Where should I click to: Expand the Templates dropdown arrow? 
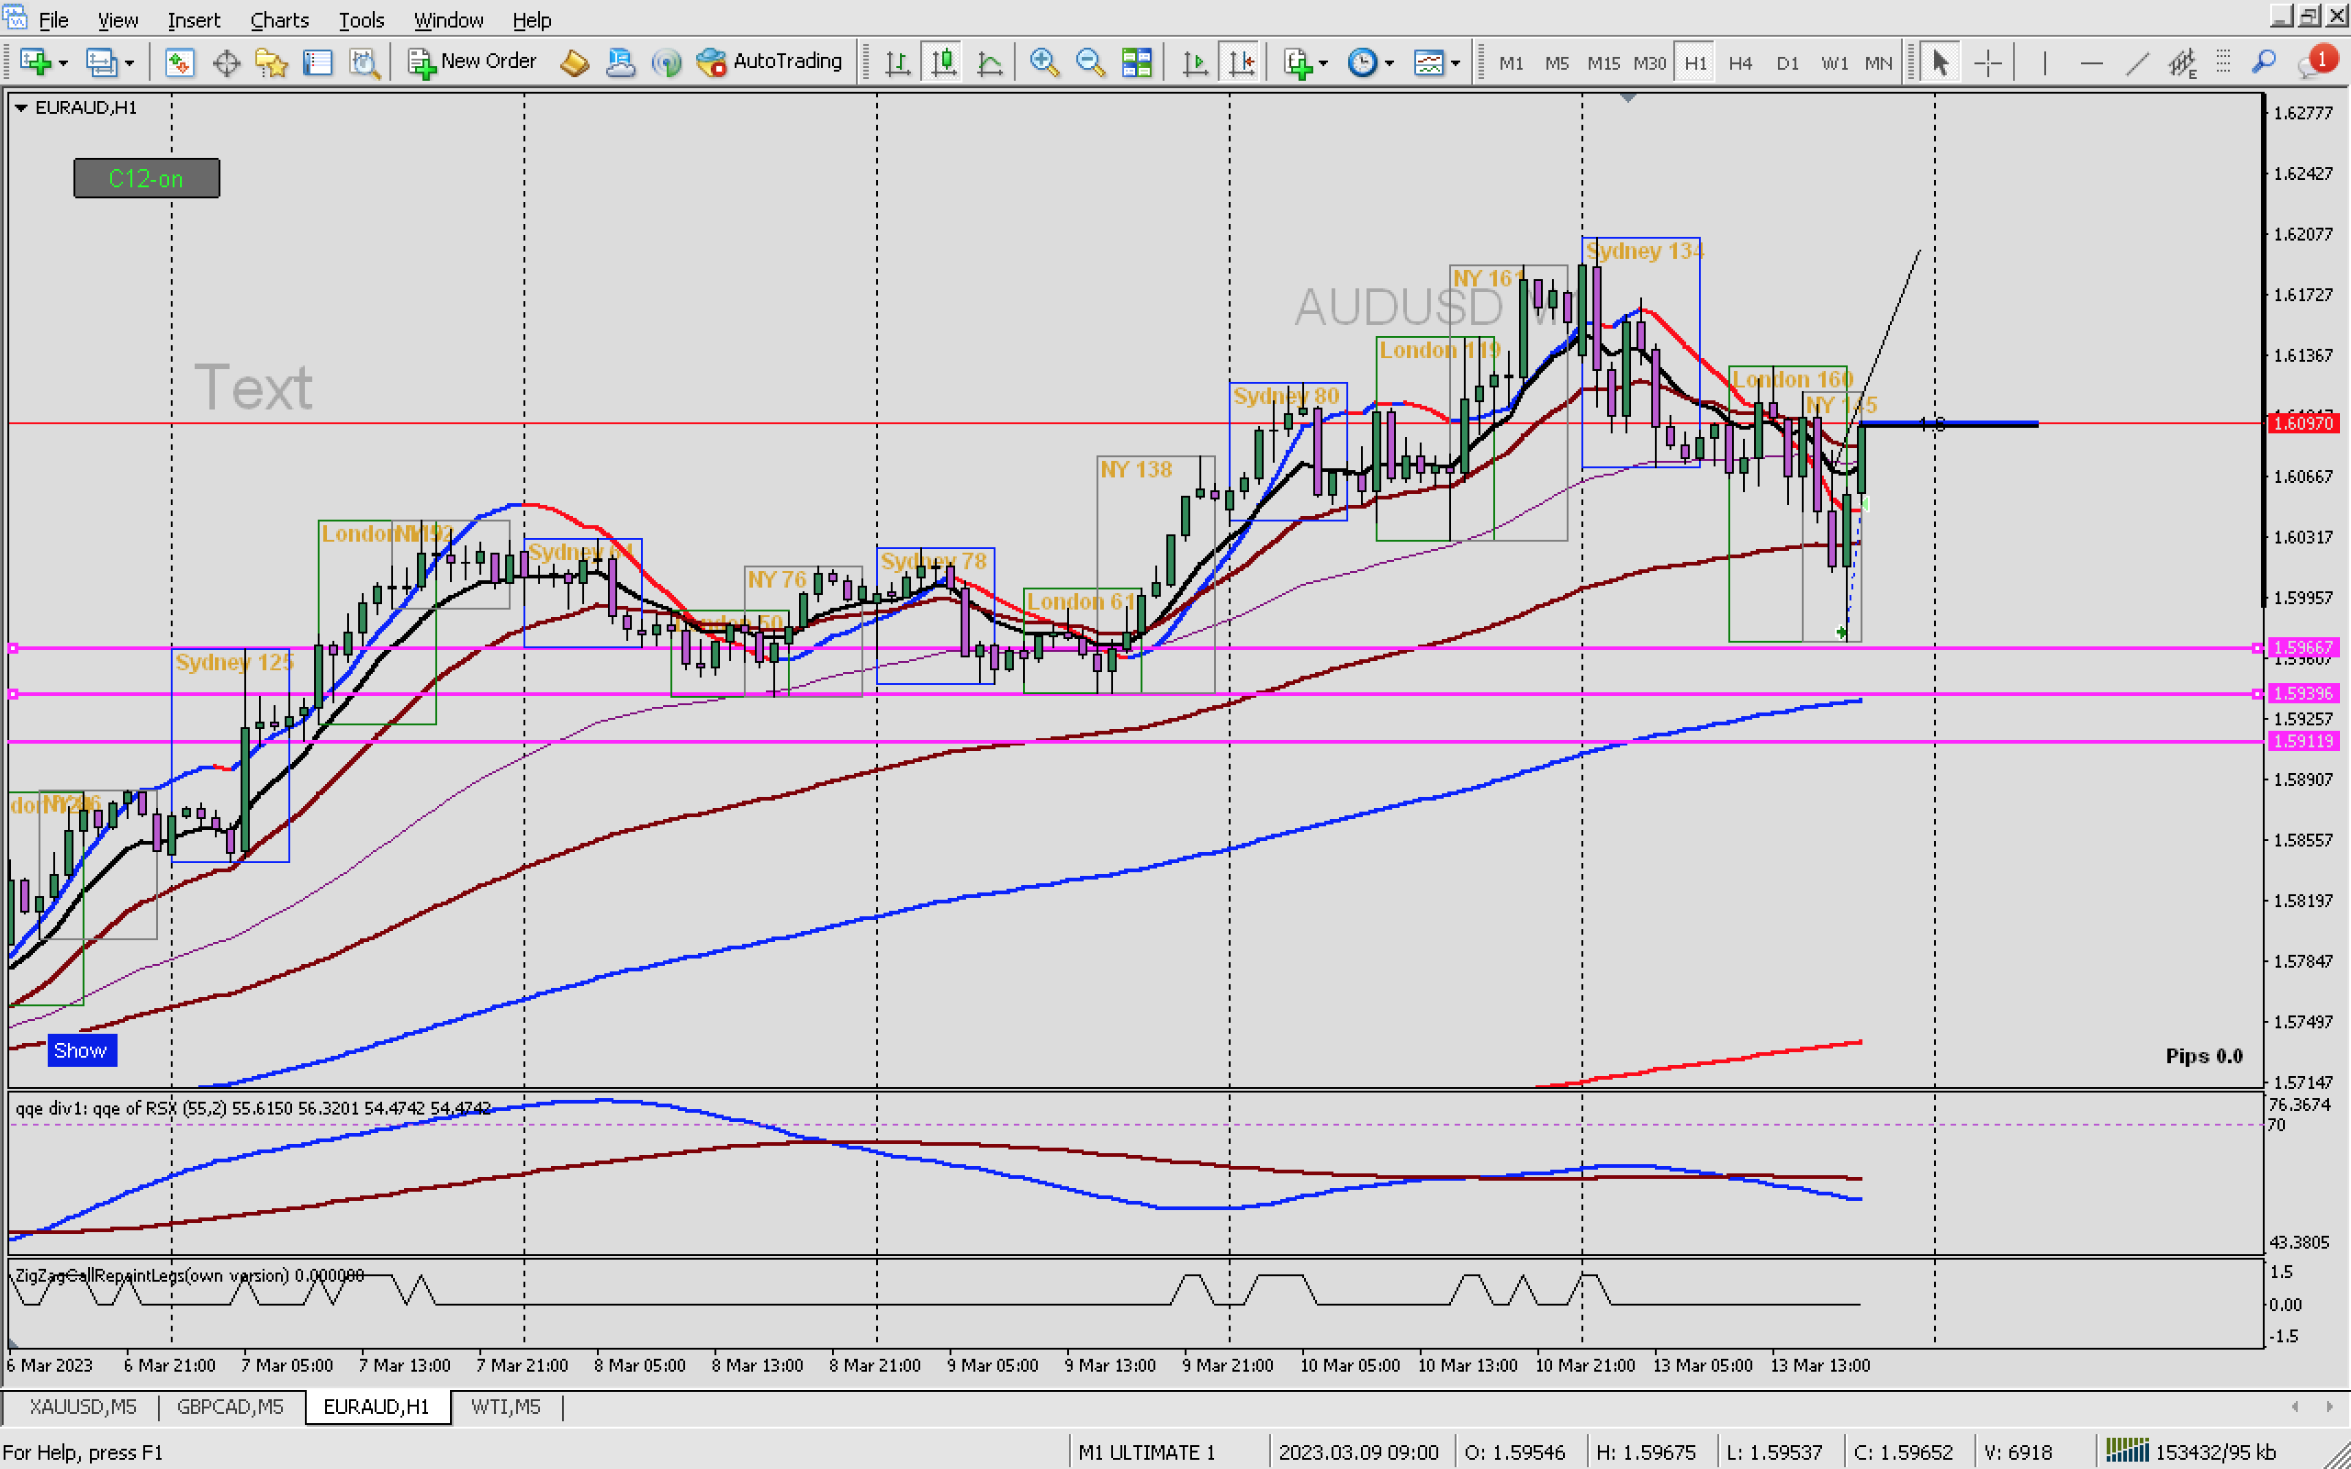1456,63
